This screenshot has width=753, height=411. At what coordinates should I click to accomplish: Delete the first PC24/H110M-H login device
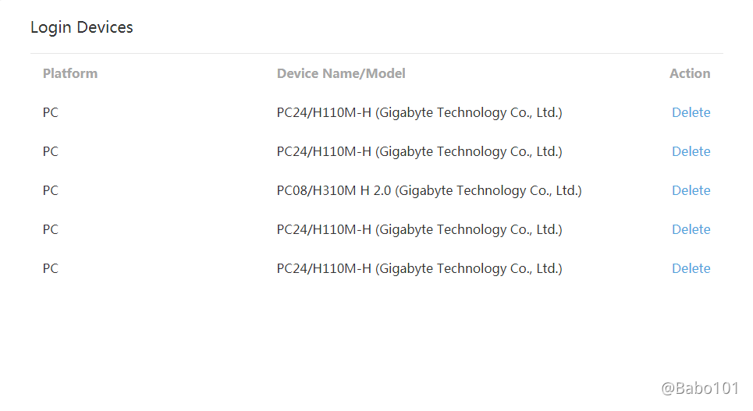coord(691,112)
